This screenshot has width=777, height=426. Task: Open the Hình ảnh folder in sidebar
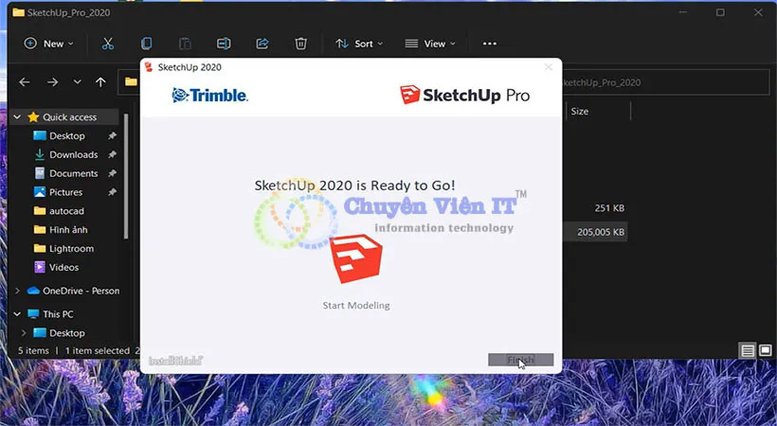(x=68, y=230)
